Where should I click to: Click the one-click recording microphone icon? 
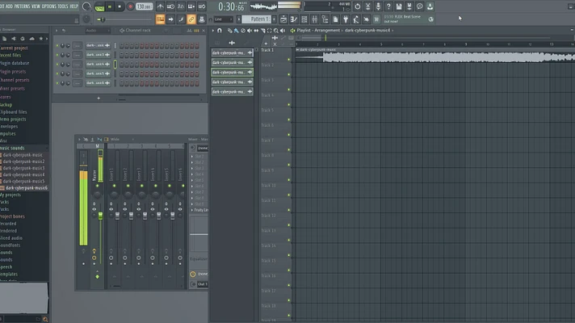378,6
